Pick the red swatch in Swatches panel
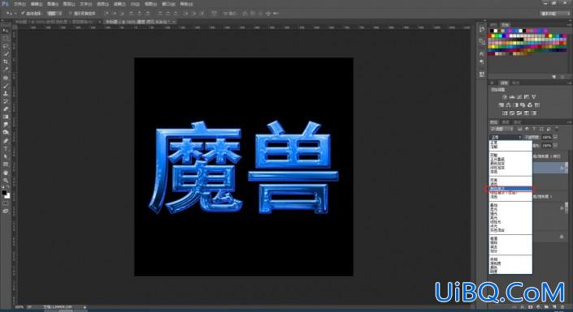 click(x=489, y=36)
